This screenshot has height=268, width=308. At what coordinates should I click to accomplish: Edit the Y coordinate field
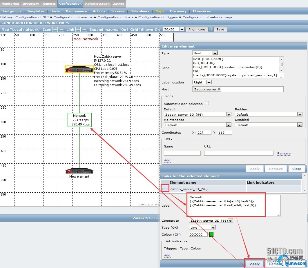[x=225, y=132]
